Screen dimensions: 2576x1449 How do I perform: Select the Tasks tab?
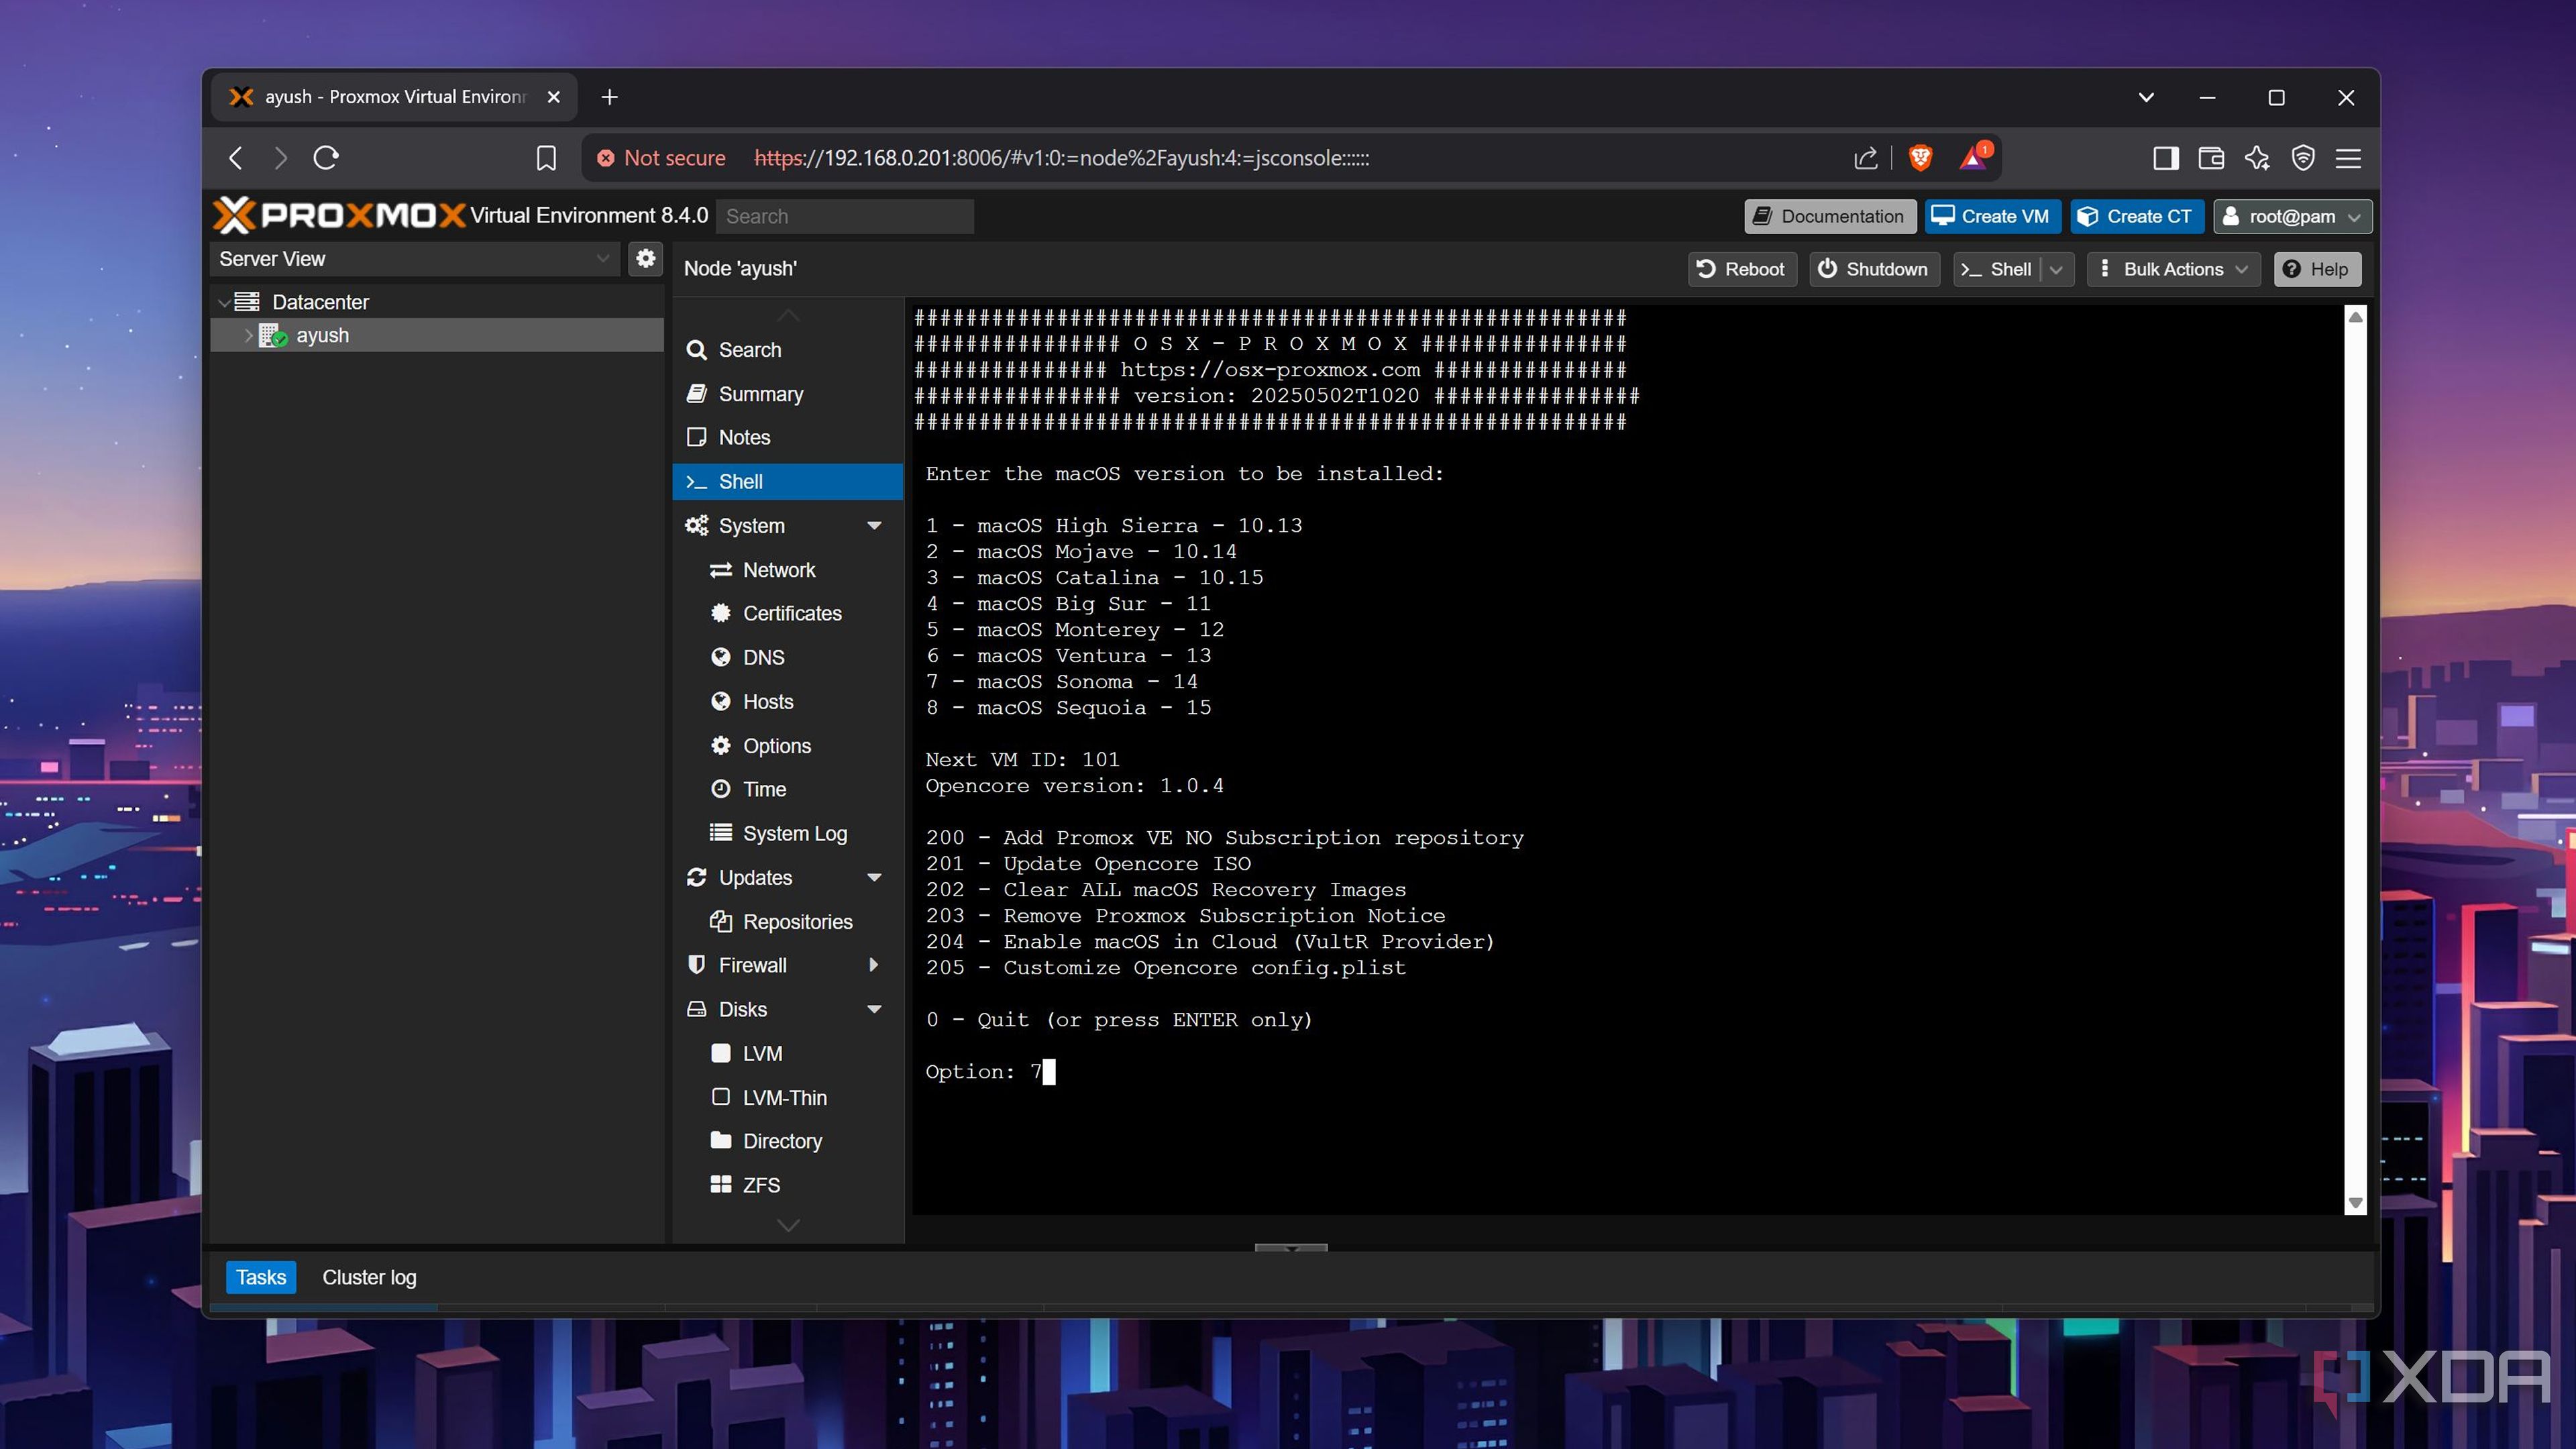[261, 1277]
